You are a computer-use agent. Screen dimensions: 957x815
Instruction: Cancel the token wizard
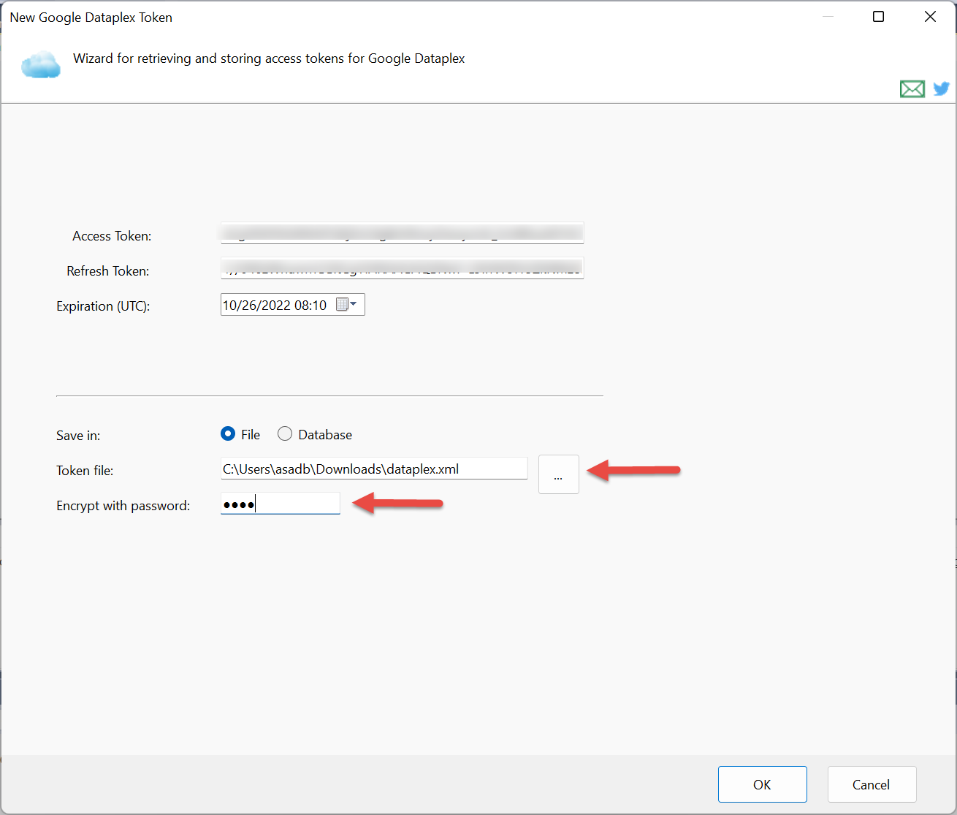(872, 784)
